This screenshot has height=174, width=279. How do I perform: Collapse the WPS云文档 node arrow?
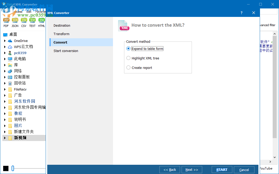pyautogui.click(x=4, y=47)
